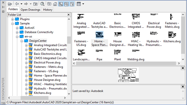Select the Home - Space Planner drawing icon
Image resolution: width=187 pixels, height=105 pixels.
point(99,35)
